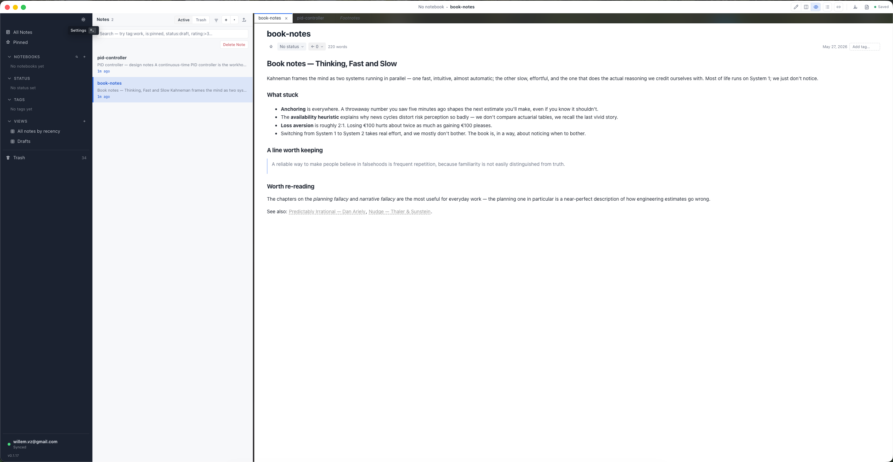Click 'Book notes — Thinking, Fast and Slow' heading
Image resolution: width=893 pixels, height=462 pixels.
coord(332,64)
